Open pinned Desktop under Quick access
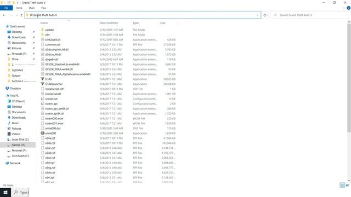 [x=17, y=32]
